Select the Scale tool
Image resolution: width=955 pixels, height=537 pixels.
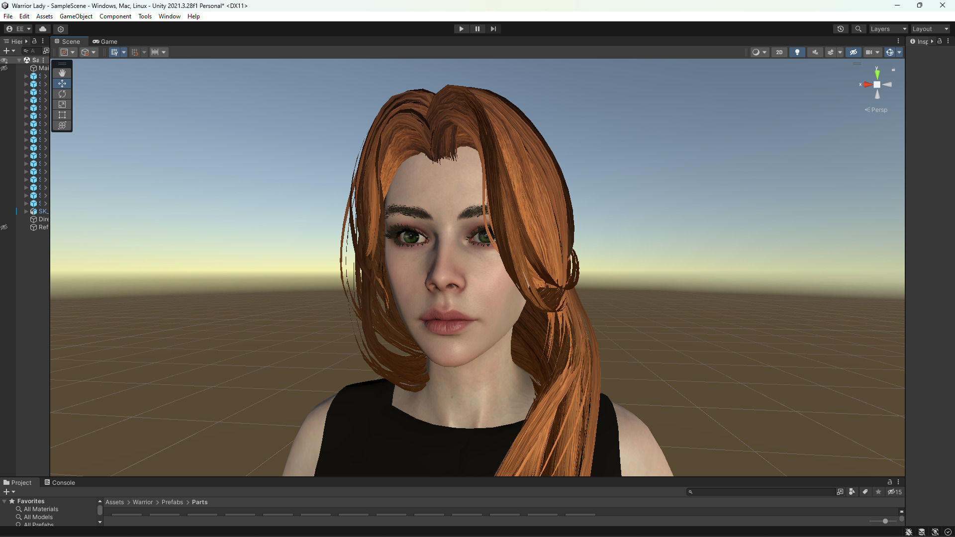point(62,104)
